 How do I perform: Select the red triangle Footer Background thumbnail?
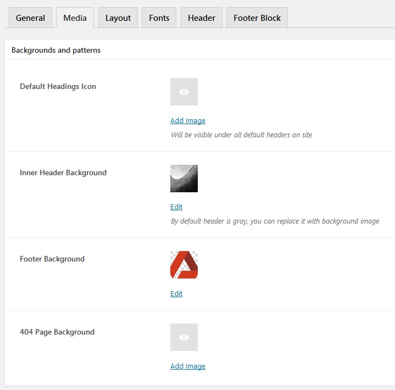[x=184, y=265]
